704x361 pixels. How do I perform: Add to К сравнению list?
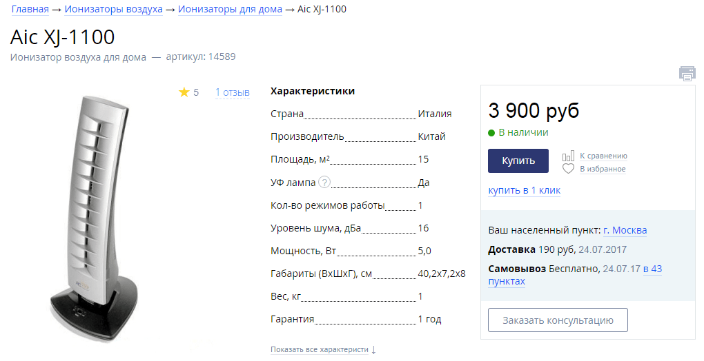click(x=603, y=156)
